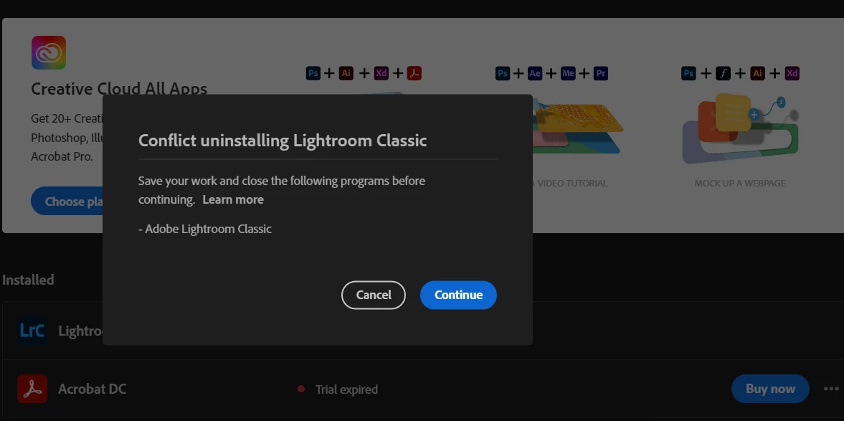Click the red Trial expired status dot
Screen dimensions: 844x421
(x=301, y=389)
